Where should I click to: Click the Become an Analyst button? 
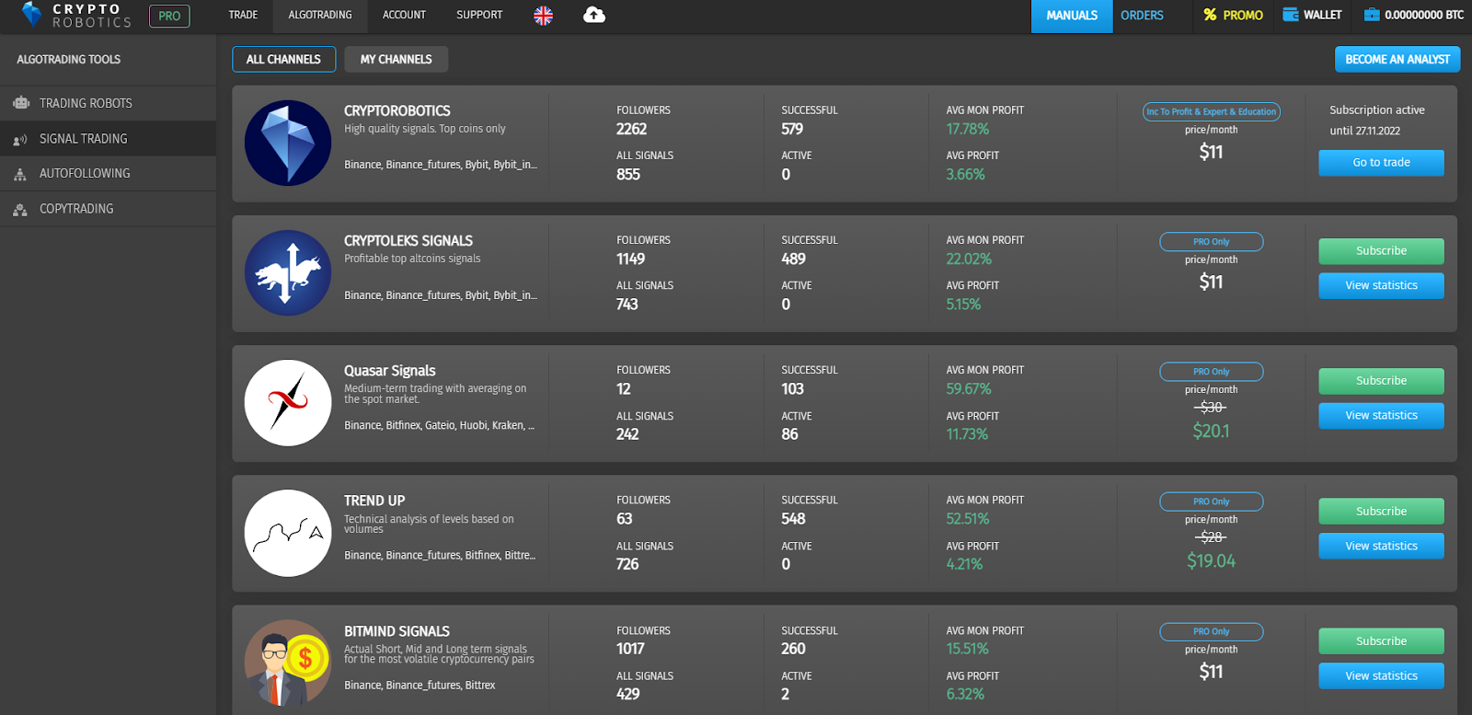[1397, 59]
